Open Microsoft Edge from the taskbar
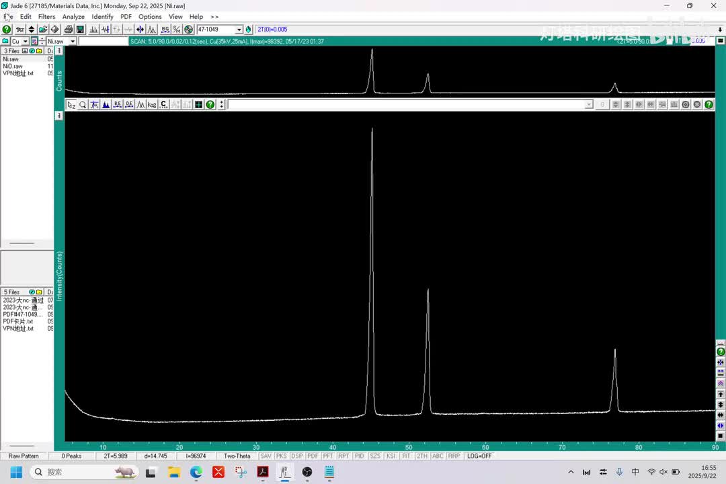The width and height of the screenshot is (726, 484). [196, 472]
